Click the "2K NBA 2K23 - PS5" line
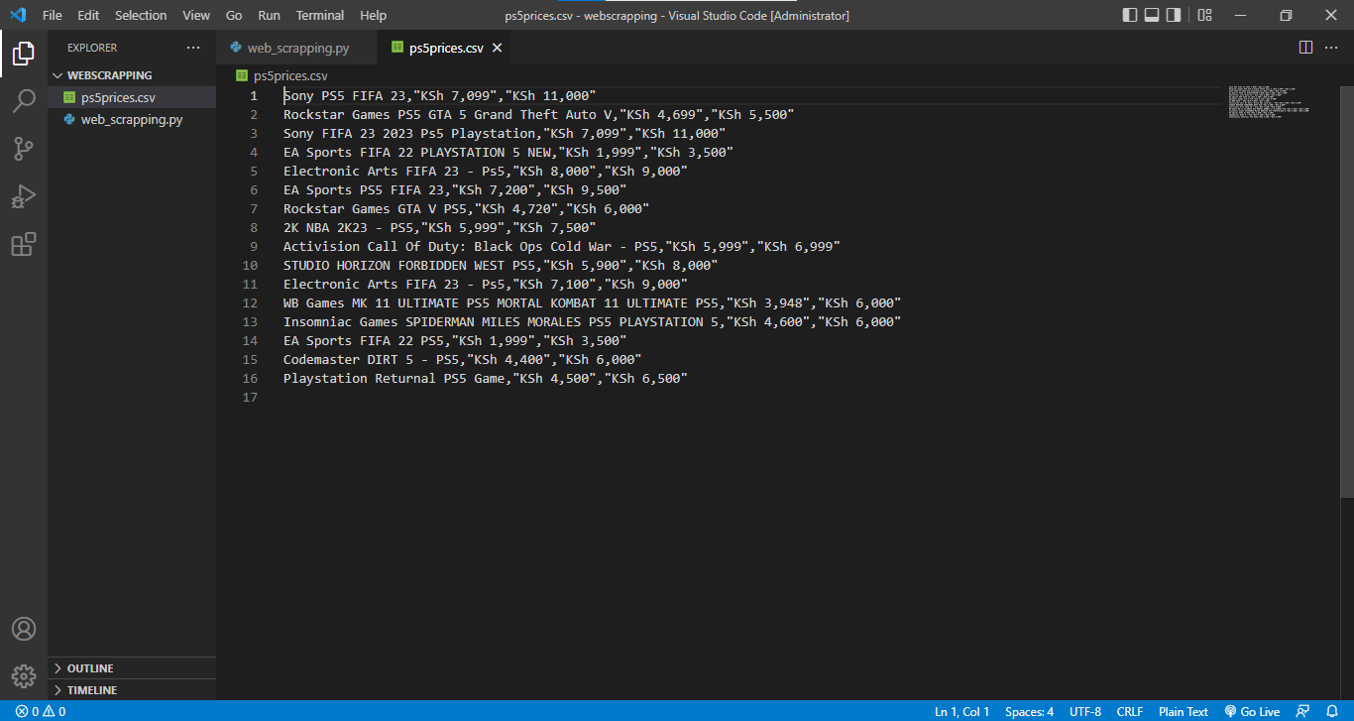The image size is (1354, 721). tap(439, 227)
